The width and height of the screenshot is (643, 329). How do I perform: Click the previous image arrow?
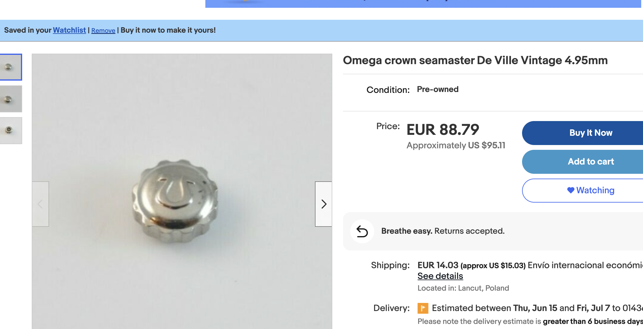[40, 204]
